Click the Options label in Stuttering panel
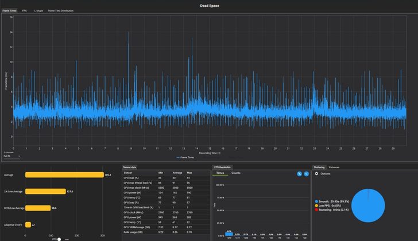 325,174
